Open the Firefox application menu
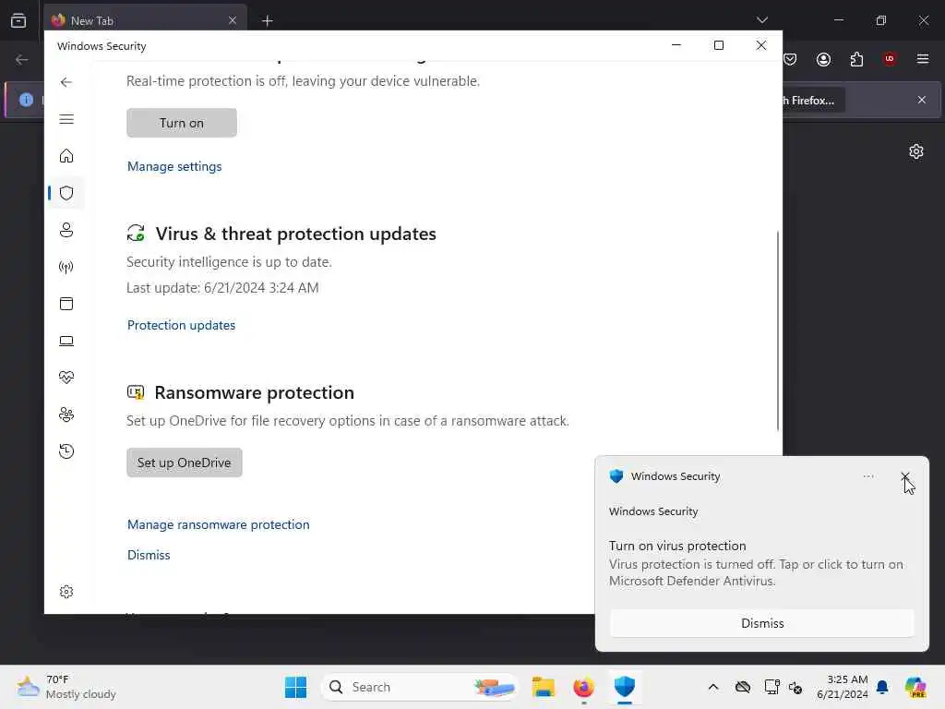Screen dimensions: 945x709 click(x=923, y=59)
